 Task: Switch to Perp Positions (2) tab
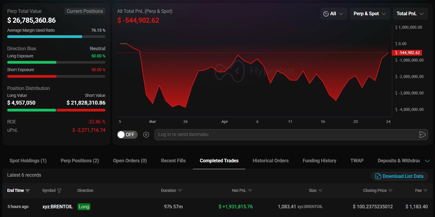tap(80, 161)
